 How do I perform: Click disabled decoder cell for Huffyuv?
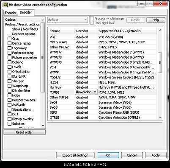click(82, 87)
